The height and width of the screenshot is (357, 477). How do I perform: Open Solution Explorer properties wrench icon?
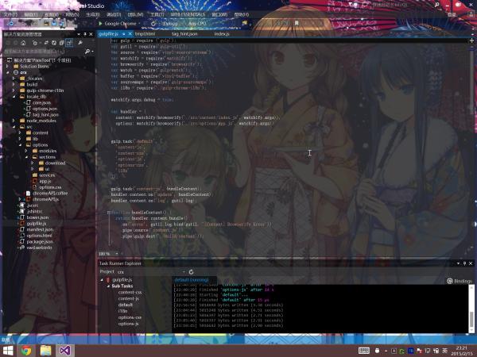click(x=80, y=43)
